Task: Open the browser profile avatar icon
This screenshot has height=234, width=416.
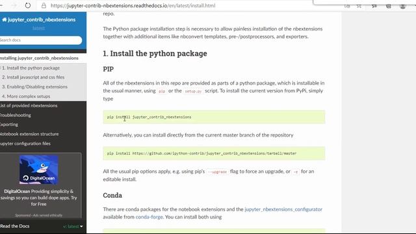Action: (x=403, y=6)
